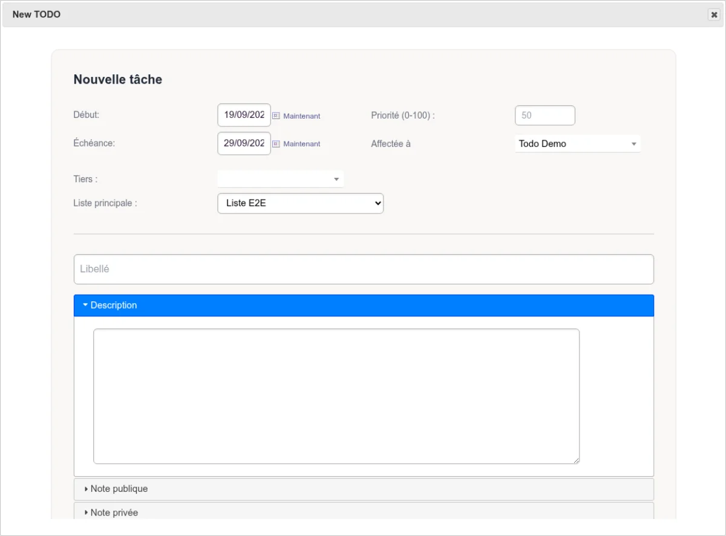Click the Libellé text field
This screenshot has height=536, width=726.
(364, 269)
